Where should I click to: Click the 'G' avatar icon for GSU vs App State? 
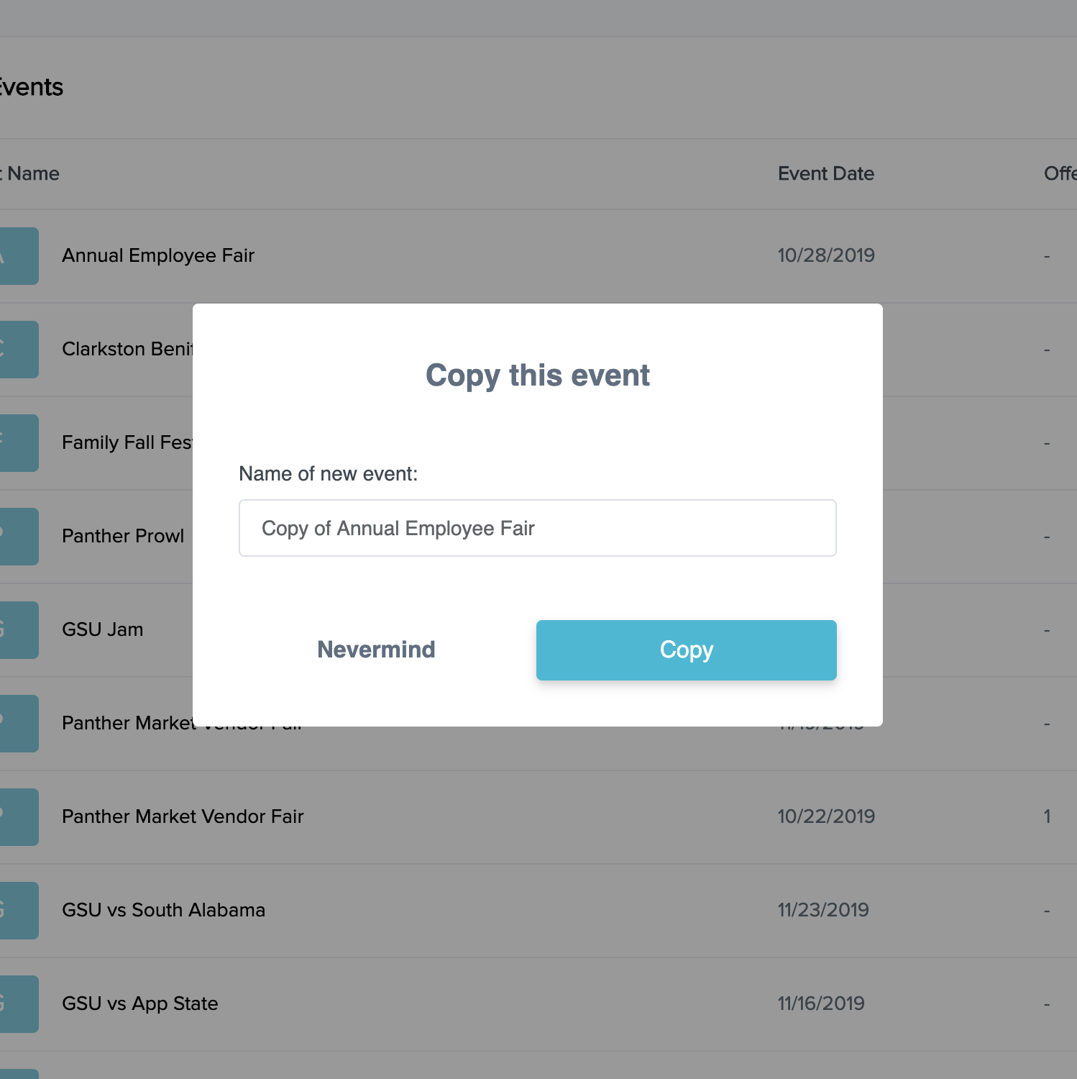18,1003
